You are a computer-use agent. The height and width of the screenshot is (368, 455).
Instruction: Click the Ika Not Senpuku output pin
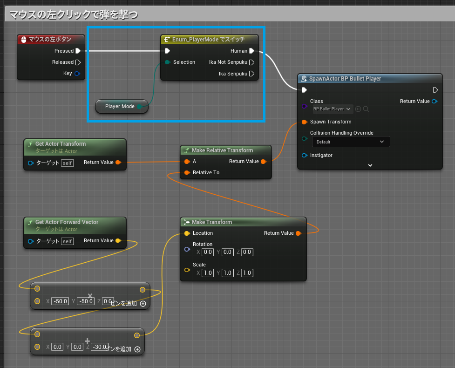tap(251, 62)
